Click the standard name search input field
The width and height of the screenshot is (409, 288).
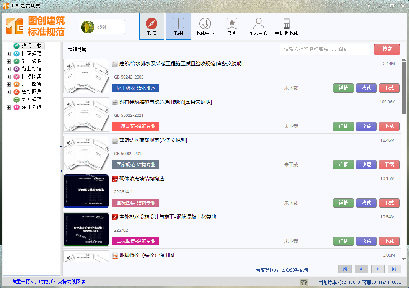pyautogui.click(x=325, y=49)
